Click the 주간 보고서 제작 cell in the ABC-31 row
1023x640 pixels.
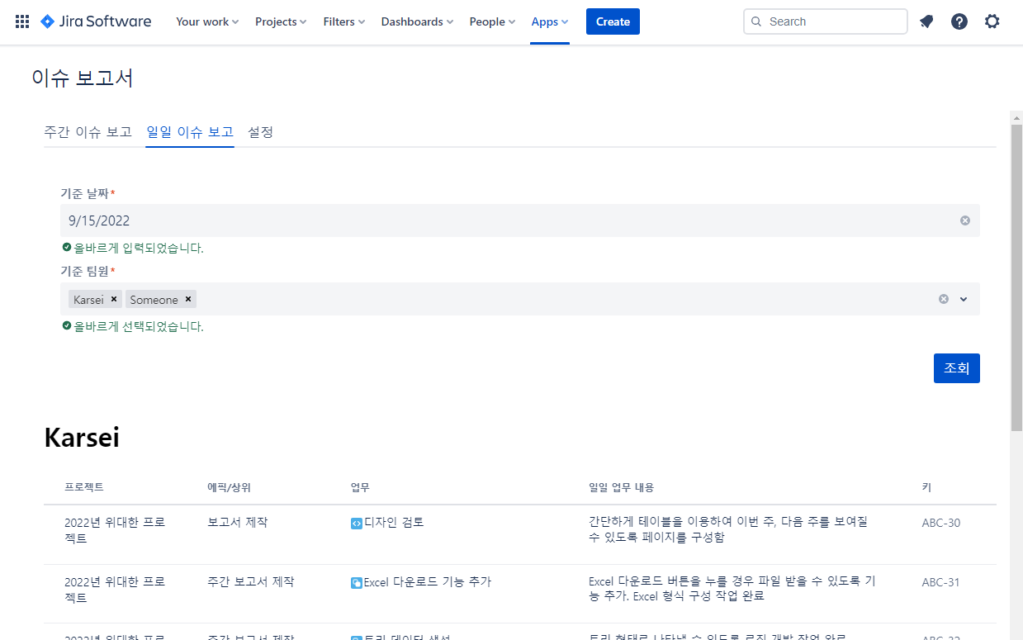(251, 582)
